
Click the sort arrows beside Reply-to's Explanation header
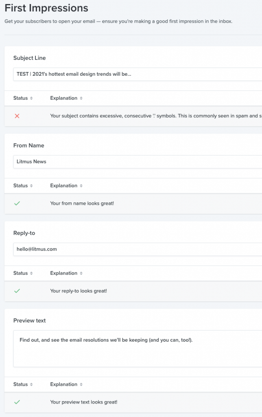click(81, 273)
